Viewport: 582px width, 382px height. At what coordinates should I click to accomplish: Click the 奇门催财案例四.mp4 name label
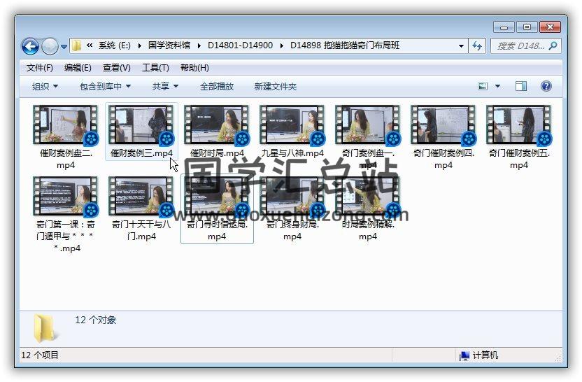pos(443,159)
